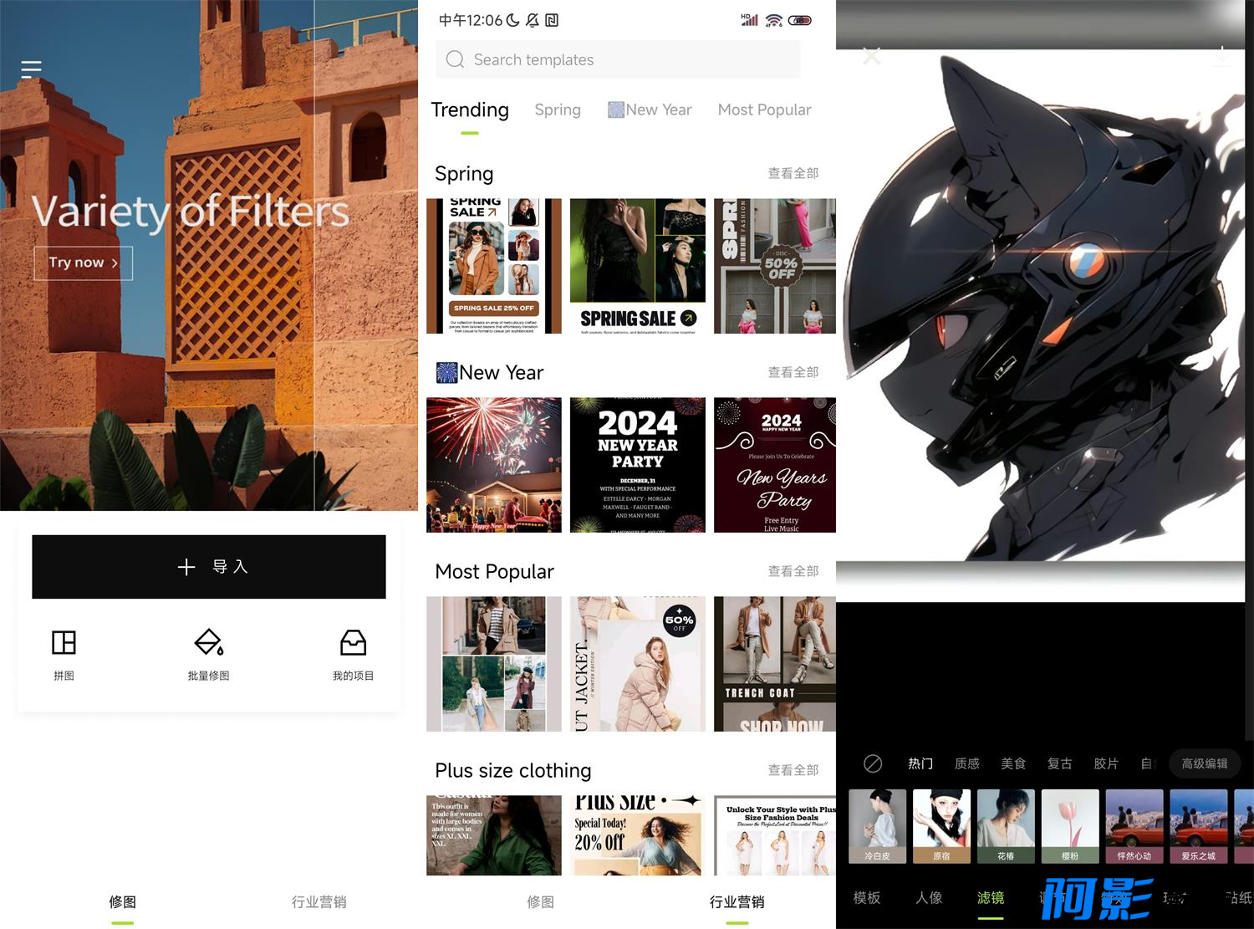The height and width of the screenshot is (929, 1254).
Task: Click the fireworks icon beside New Year heading
Action: (x=446, y=373)
